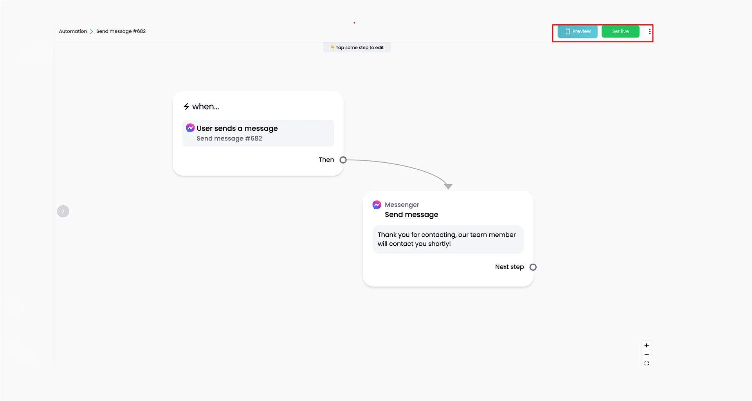Click Messenger icon in trigger card
752x401 pixels.
190,128
